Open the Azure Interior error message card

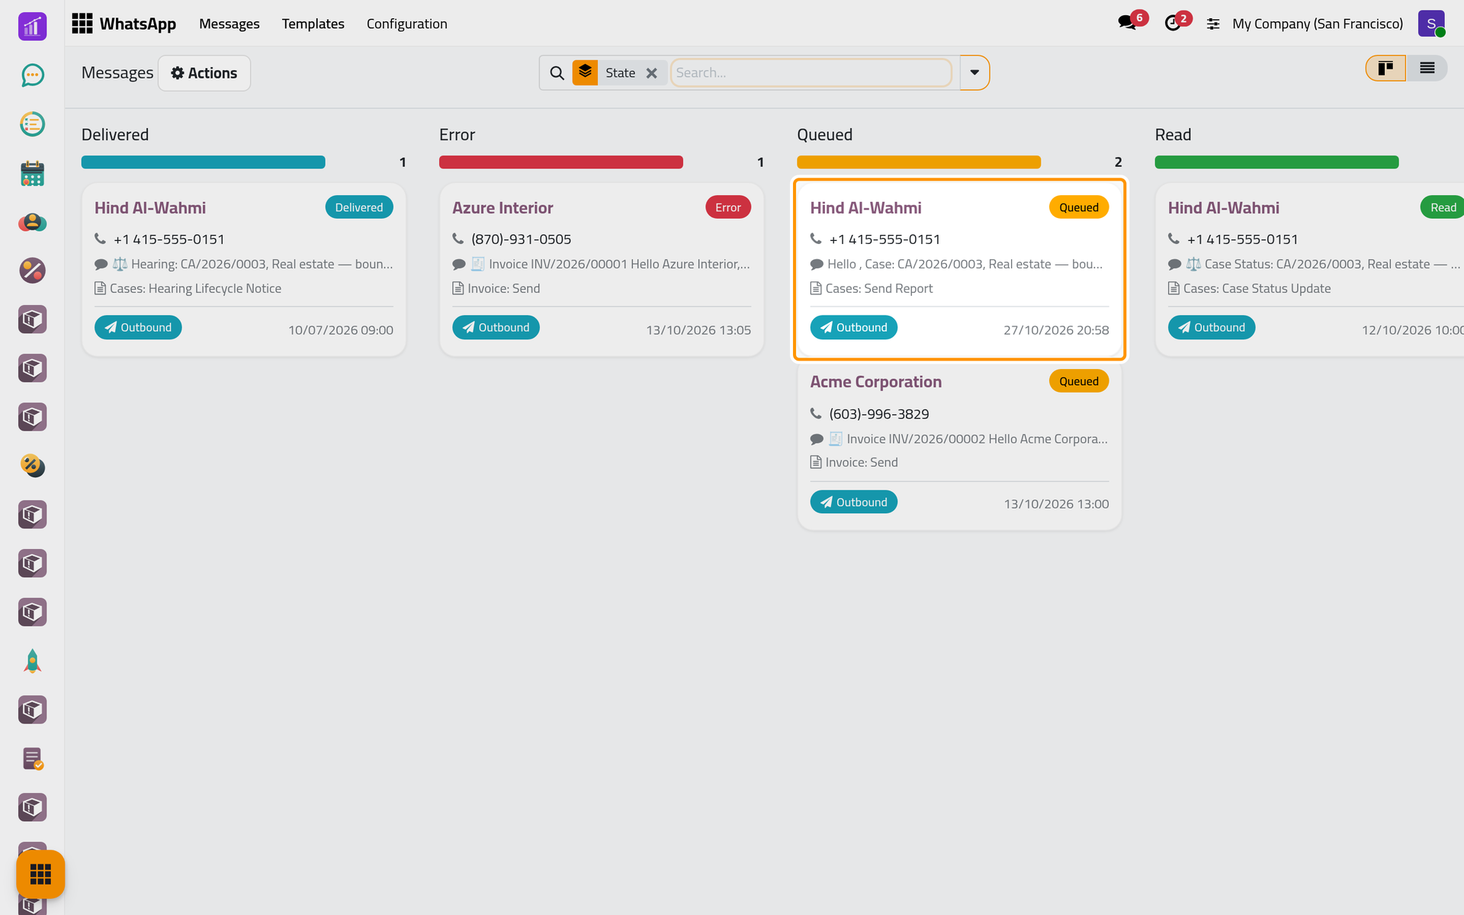coord(602,269)
